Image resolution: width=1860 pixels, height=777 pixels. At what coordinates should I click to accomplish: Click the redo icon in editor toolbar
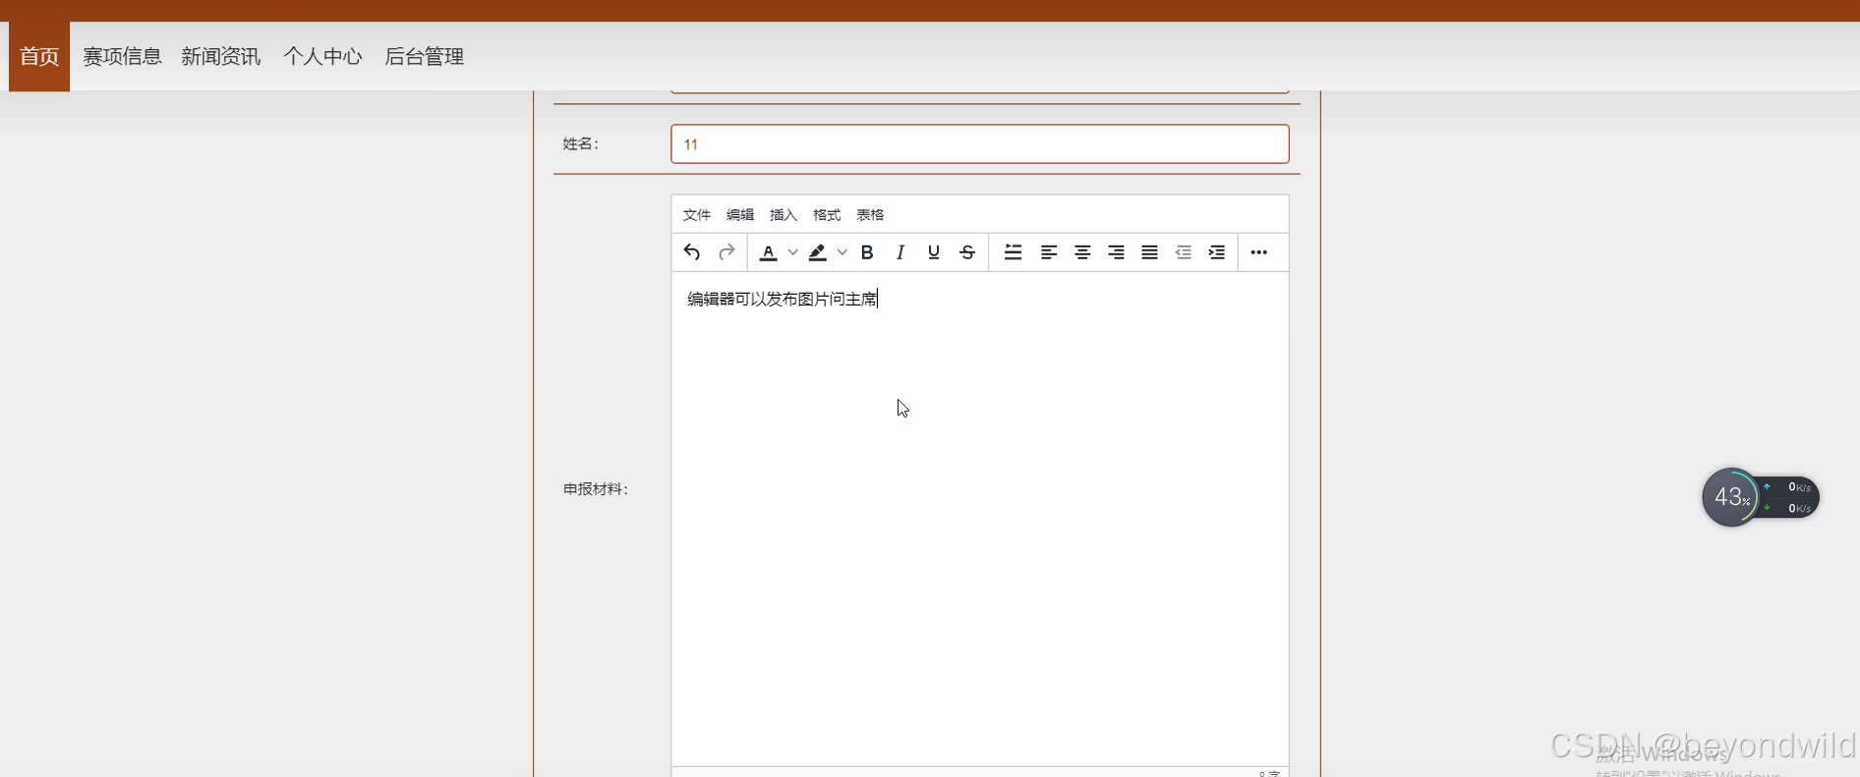(727, 252)
